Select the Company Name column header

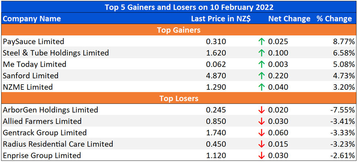(x=32, y=19)
